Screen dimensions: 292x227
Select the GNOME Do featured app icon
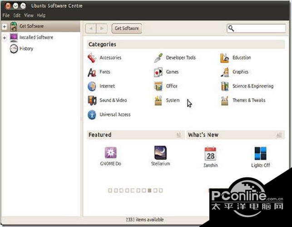pyautogui.click(x=111, y=153)
